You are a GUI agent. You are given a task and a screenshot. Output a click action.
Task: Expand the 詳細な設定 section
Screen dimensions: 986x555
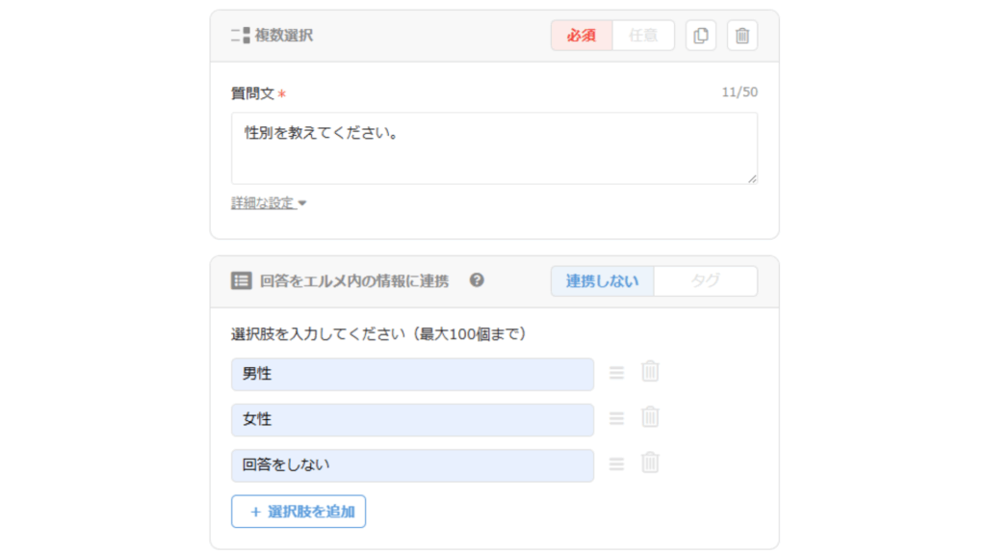[x=269, y=203]
